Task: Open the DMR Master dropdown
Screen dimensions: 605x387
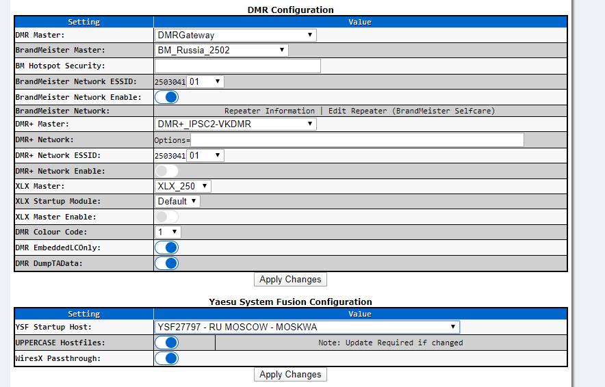Action: pos(235,35)
